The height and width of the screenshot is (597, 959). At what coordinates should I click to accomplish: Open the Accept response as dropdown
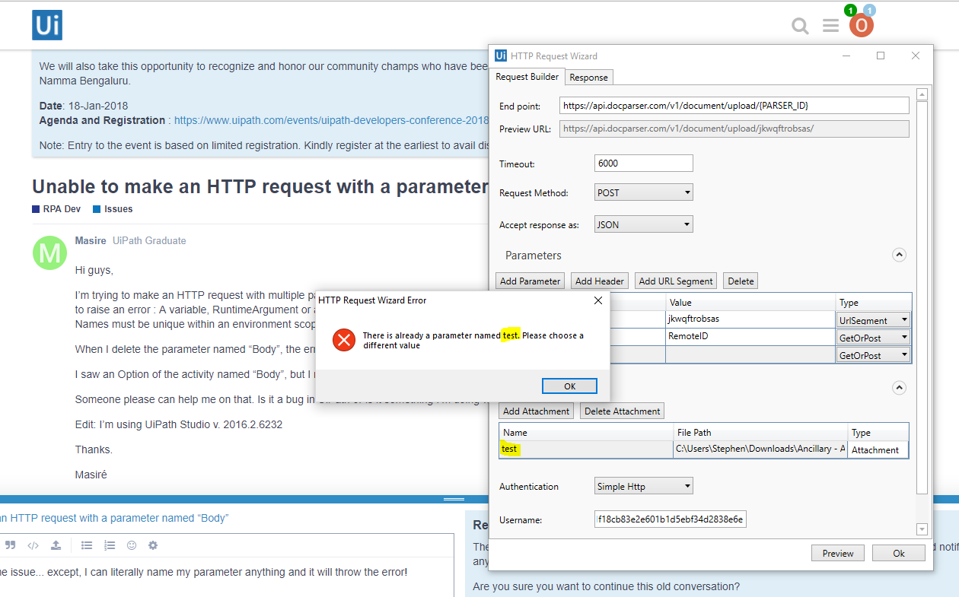click(644, 224)
